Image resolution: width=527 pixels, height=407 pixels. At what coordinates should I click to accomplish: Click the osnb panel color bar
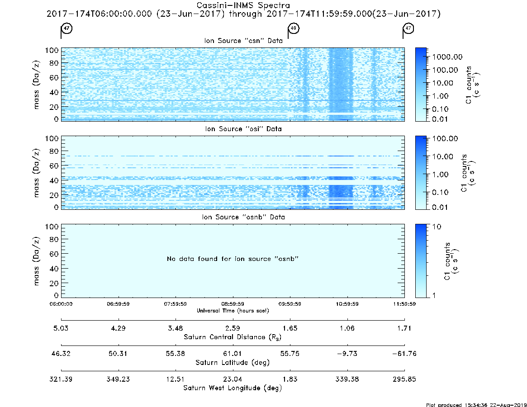[421, 261]
